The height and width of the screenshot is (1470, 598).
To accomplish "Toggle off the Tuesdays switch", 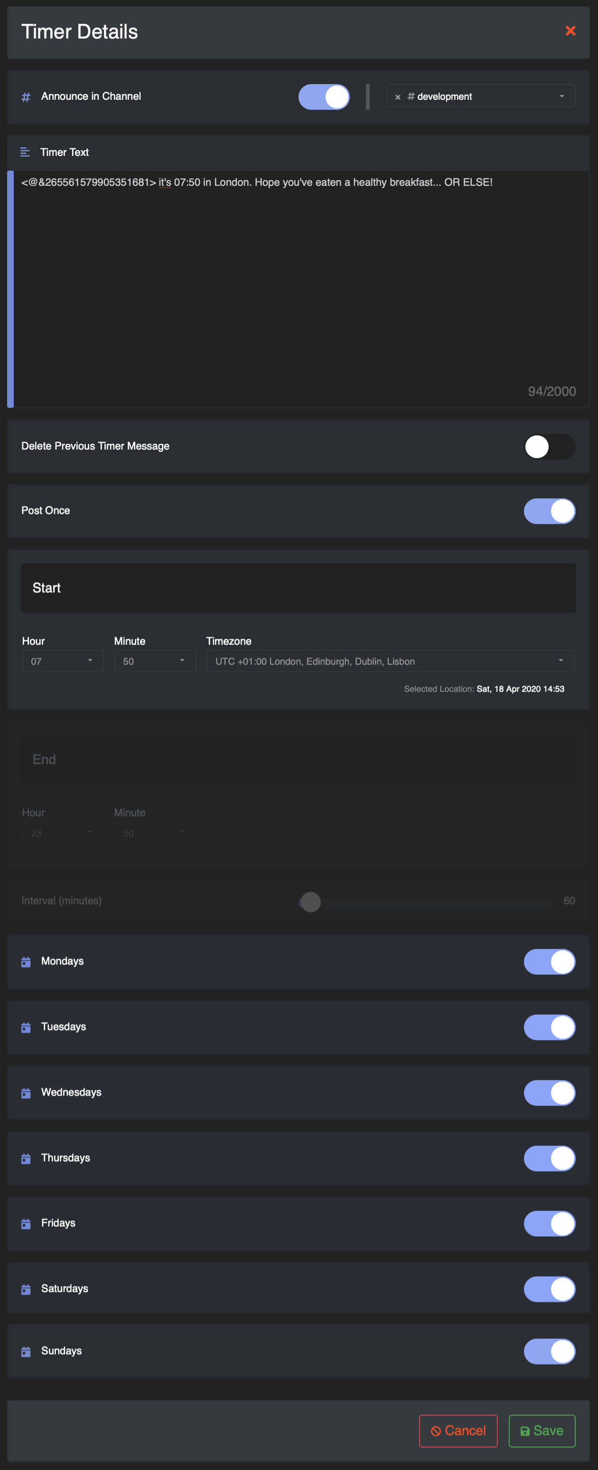I will (x=549, y=1027).
